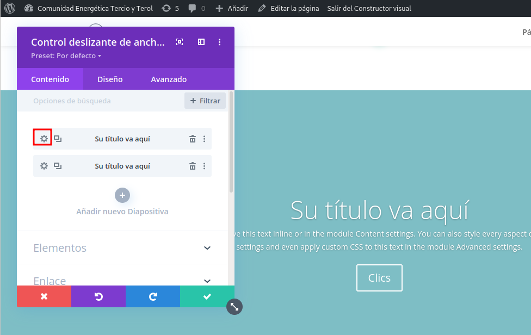The height and width of the screenshot is (335, 531).
Task: Open the WordPress logo menu
Action: coord(10,8)
